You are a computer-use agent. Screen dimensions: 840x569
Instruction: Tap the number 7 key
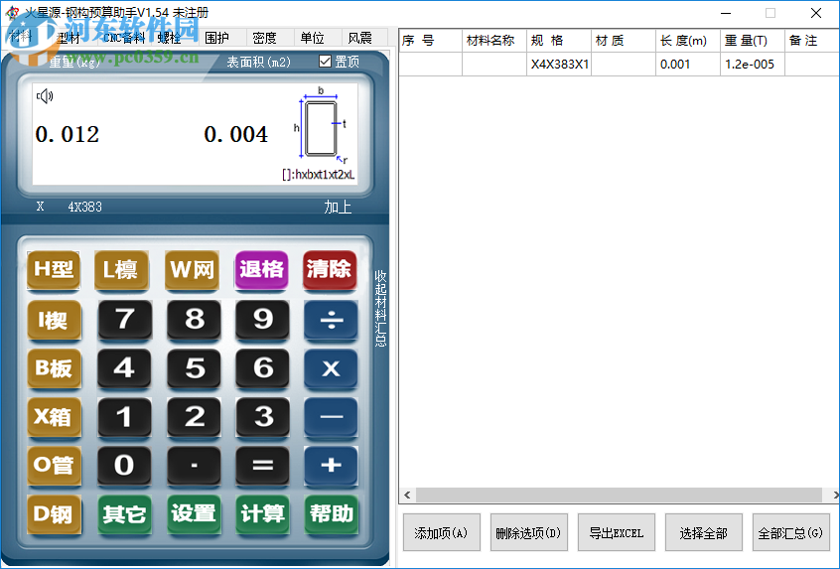124,320
